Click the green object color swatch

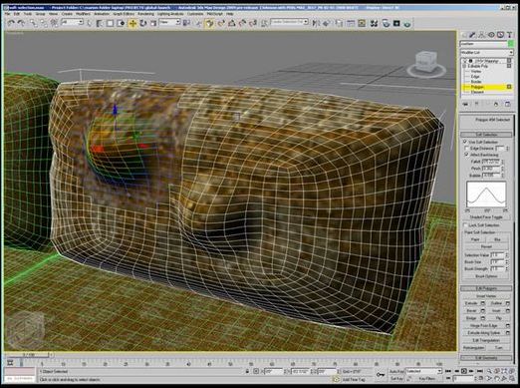coord(511,44)
